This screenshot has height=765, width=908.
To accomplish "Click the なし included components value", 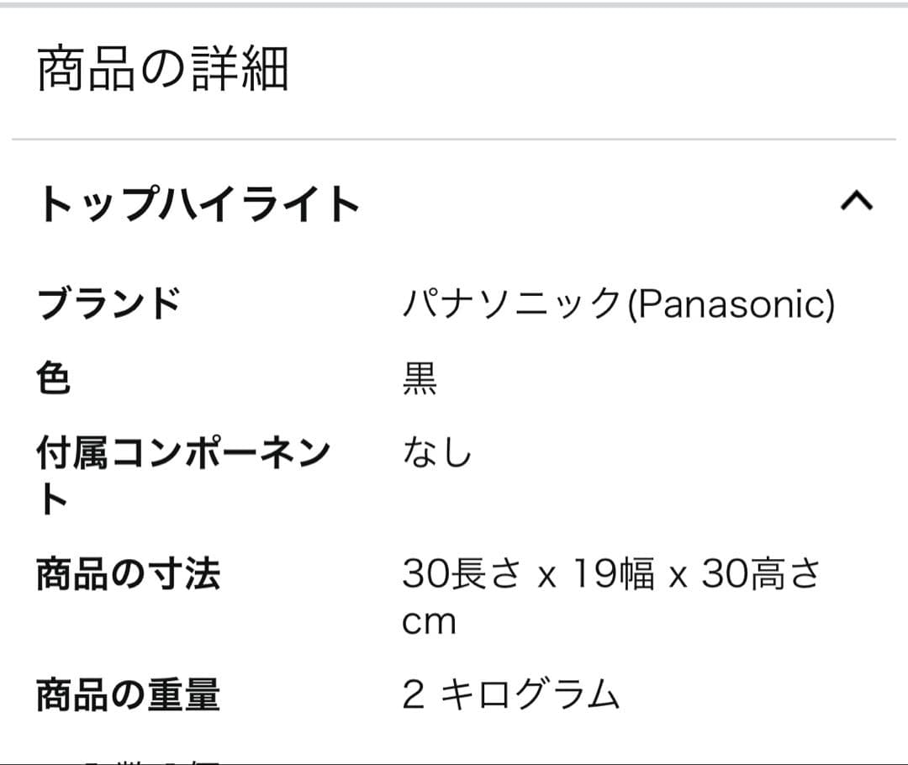I will coord(437,454).
